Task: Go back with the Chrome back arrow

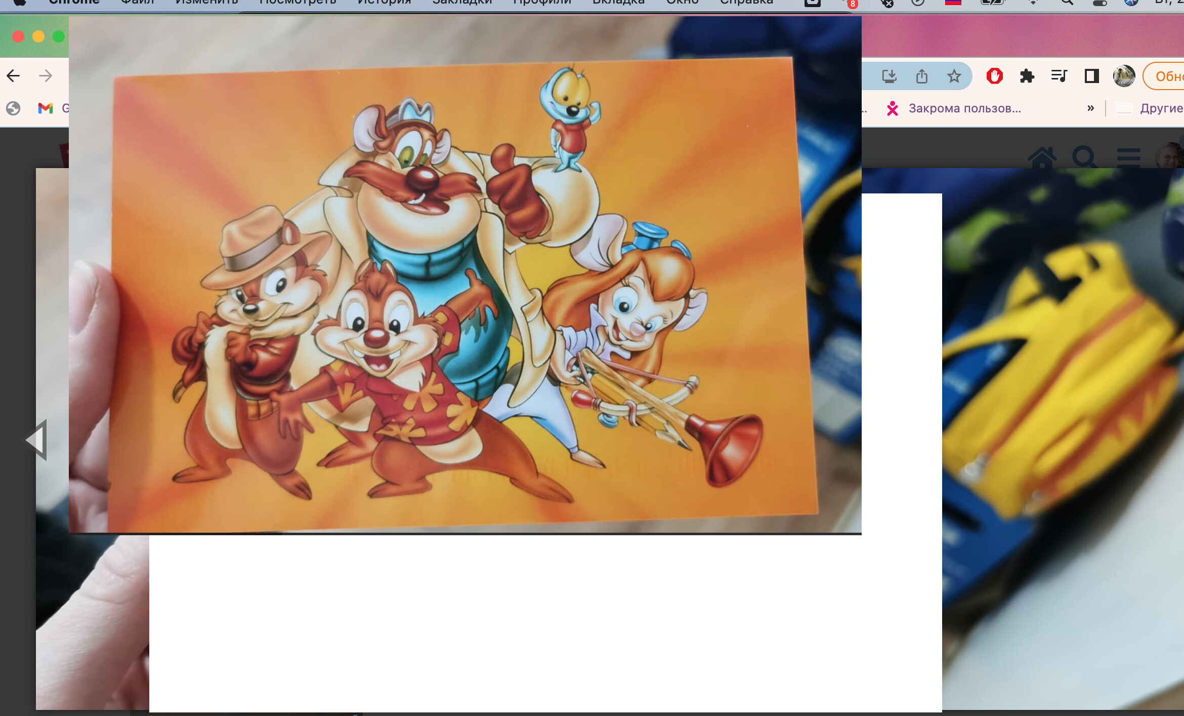Action: click(x=13, y=76)
